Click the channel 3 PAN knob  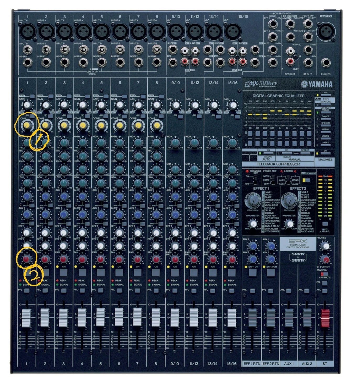[x=64, y=259]
